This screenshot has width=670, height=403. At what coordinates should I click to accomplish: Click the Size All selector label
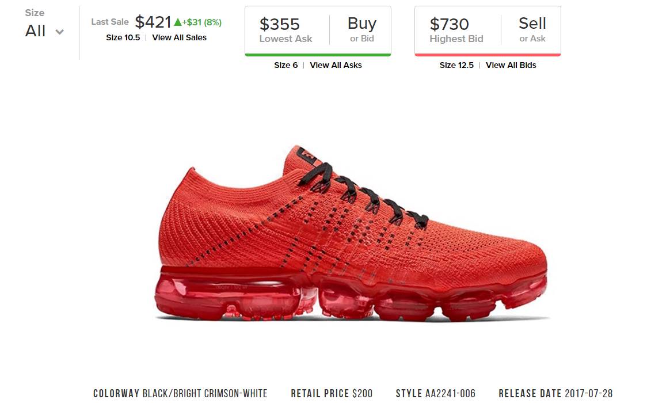[x=35, y=31]
